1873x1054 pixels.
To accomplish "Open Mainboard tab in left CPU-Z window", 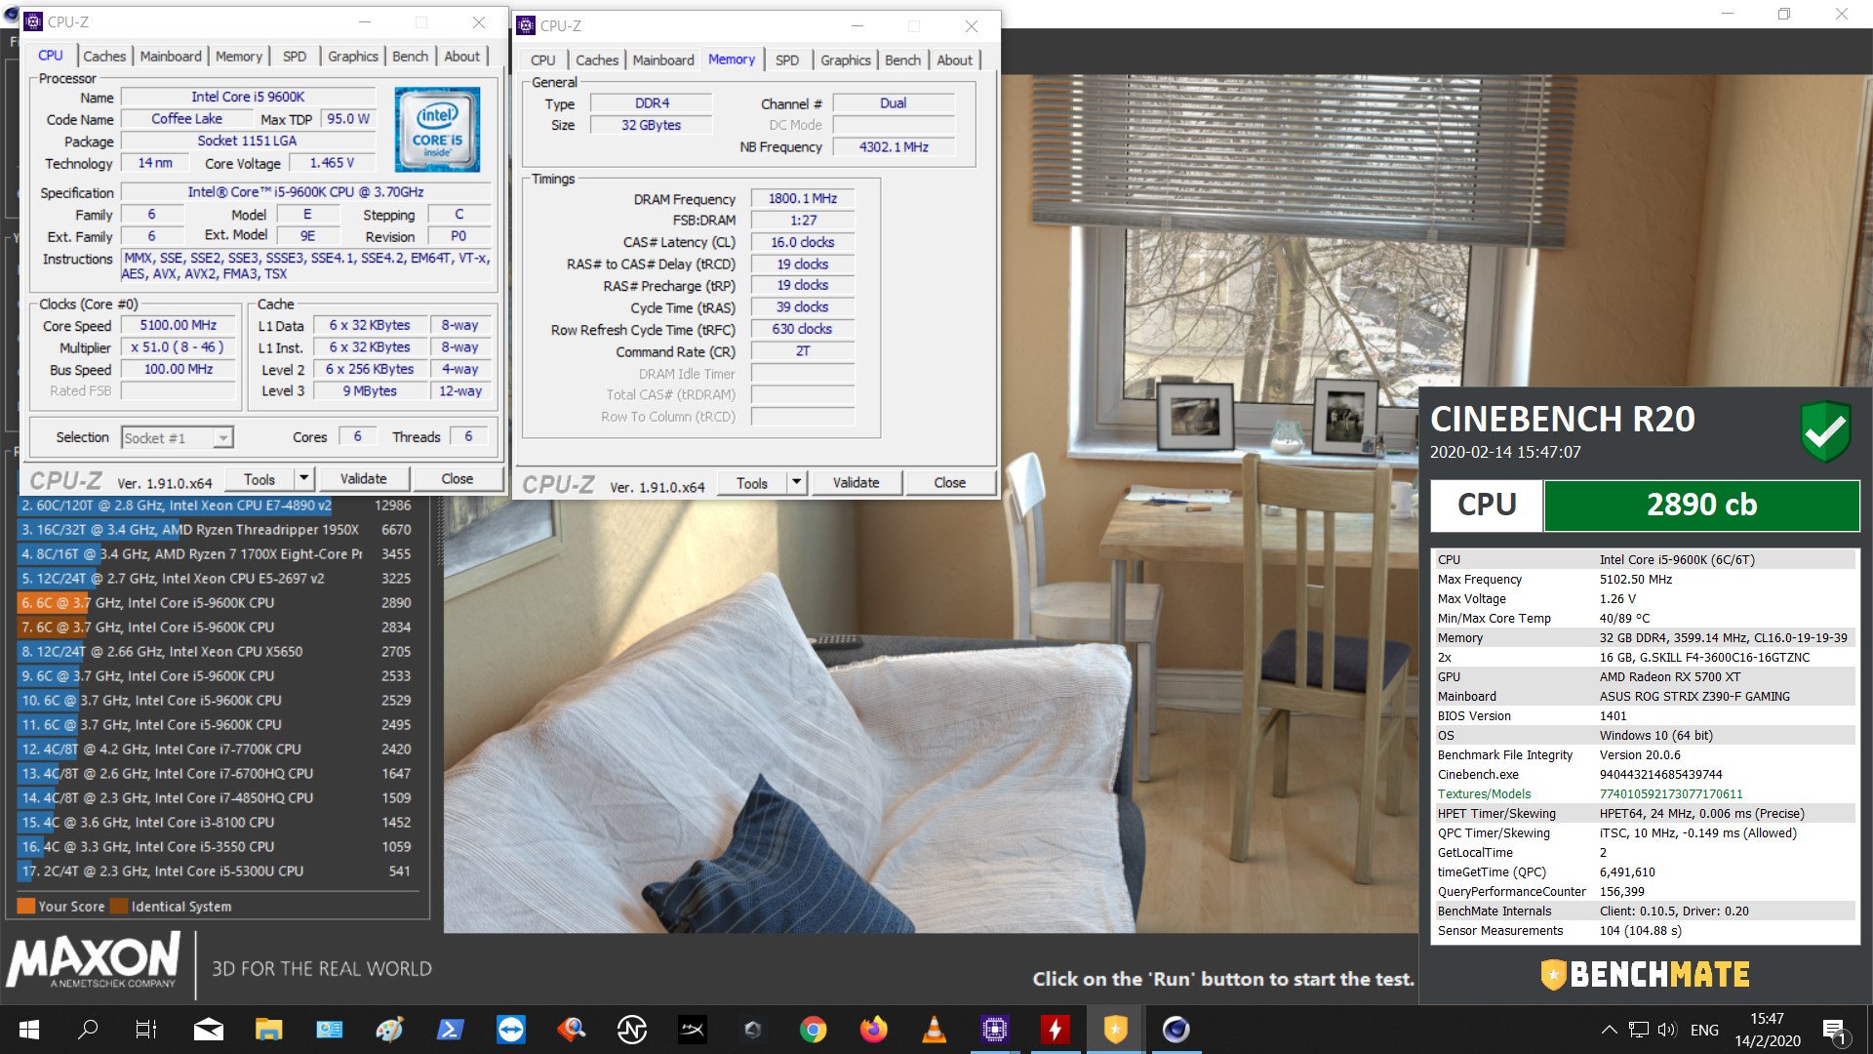I will coord(171,56).
